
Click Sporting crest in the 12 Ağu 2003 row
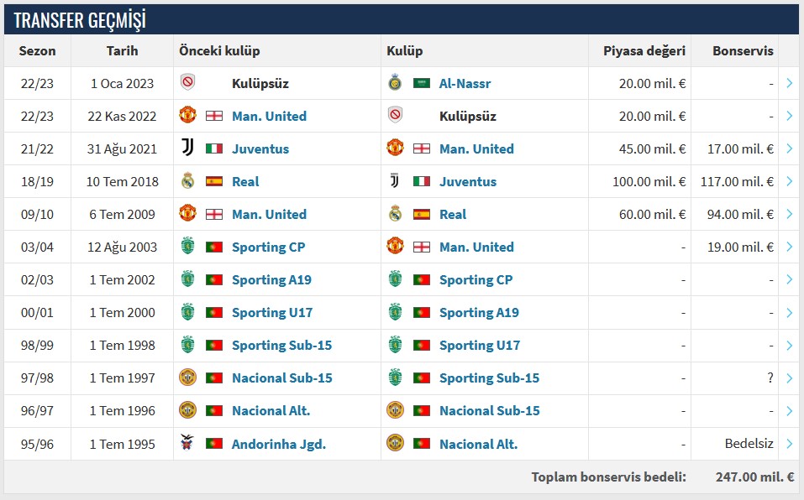coord(187,247)
